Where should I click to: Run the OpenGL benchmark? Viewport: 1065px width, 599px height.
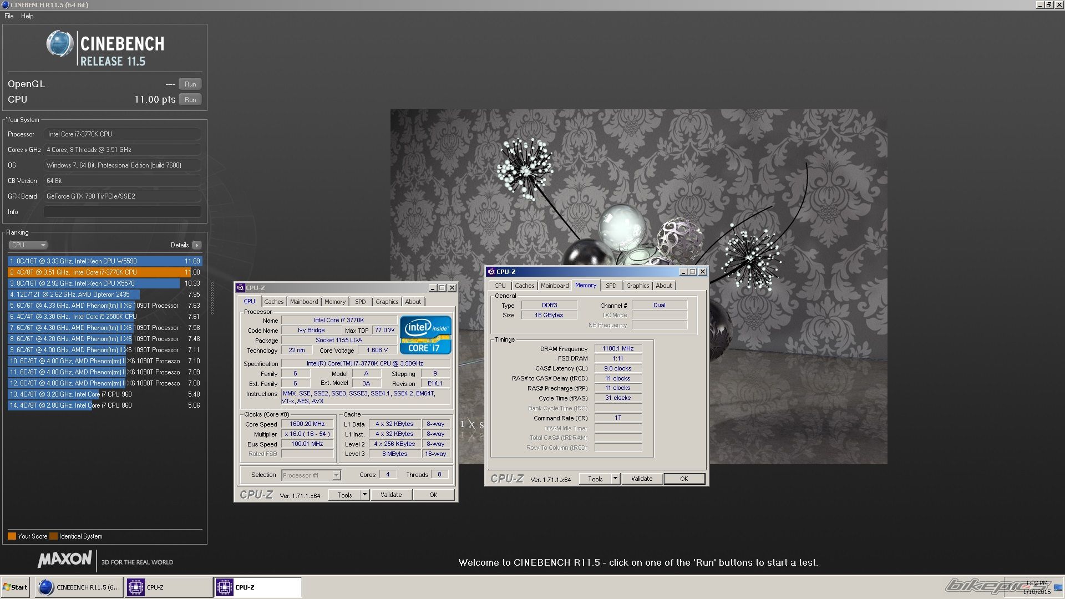190,84
